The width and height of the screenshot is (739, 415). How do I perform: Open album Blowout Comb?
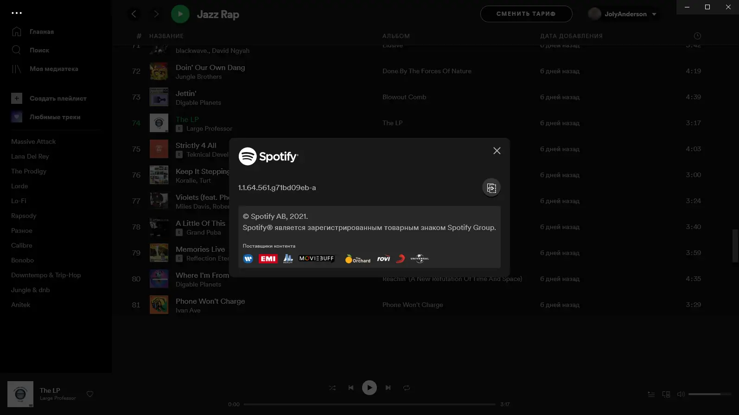pos(404,97)
